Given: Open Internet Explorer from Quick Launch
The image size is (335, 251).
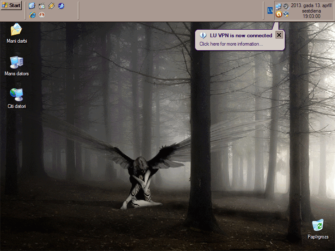Looking at the screenshot, I should click(x=33, y=15).
